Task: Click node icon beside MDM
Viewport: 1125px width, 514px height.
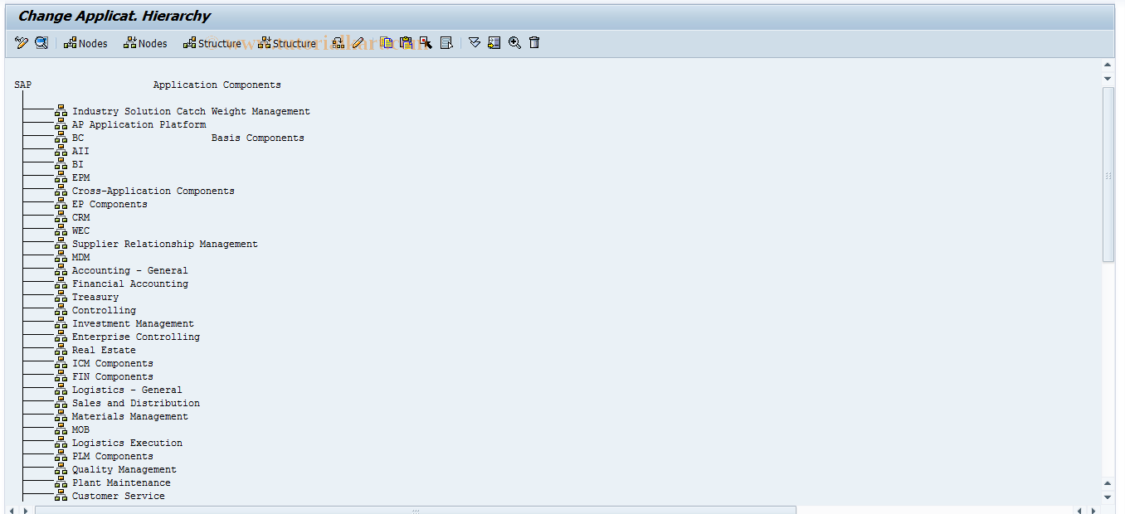Action: (61, 257)
